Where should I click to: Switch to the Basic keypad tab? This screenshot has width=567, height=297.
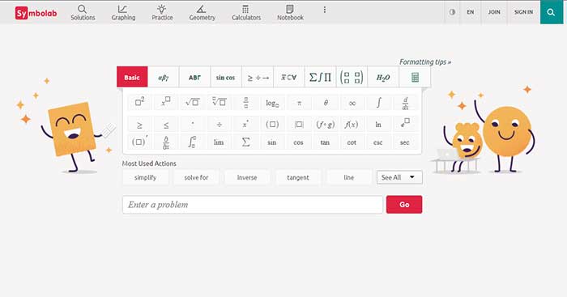(x=132, y=77)
